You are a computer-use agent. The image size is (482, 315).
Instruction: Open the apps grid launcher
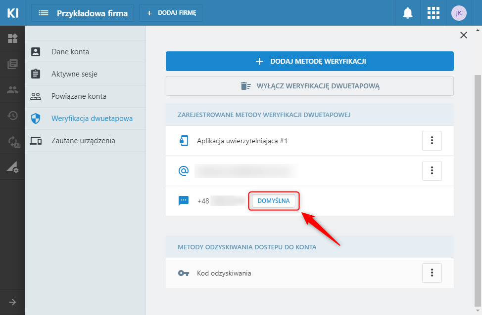click(x=433, y=13)
